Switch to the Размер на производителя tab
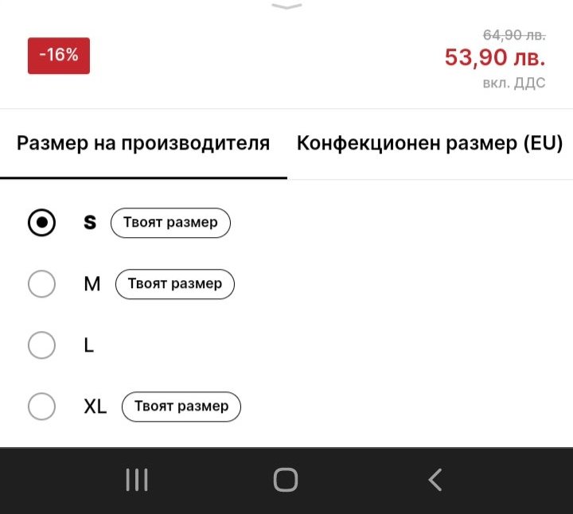The height and width of the screenshot is (514, 573). (x=143, y=144)
